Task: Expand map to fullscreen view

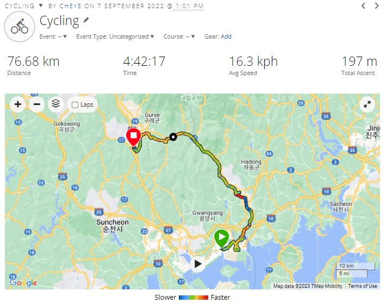Action: [x=367, y=104]
